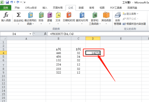Select cell containing 234
The image size is (149, 102).
pos(58,64)
